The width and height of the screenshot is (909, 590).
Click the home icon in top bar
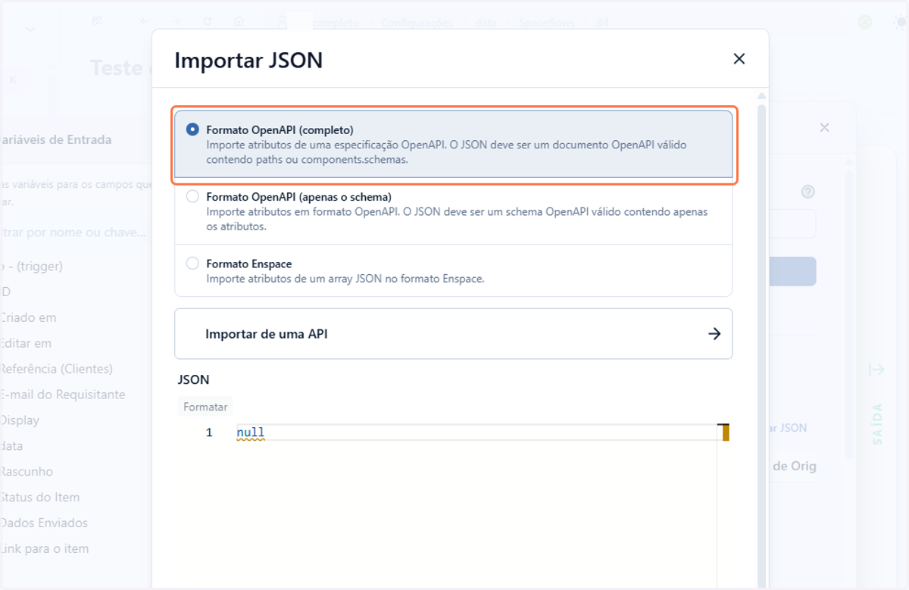[x=239, y=22]
